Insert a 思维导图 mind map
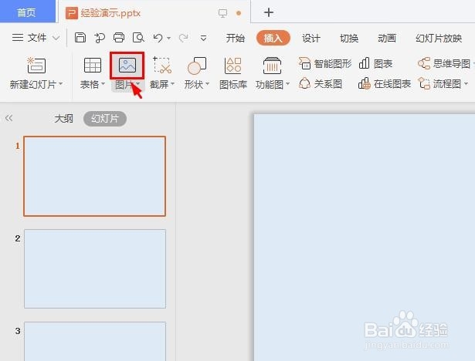 444,63
